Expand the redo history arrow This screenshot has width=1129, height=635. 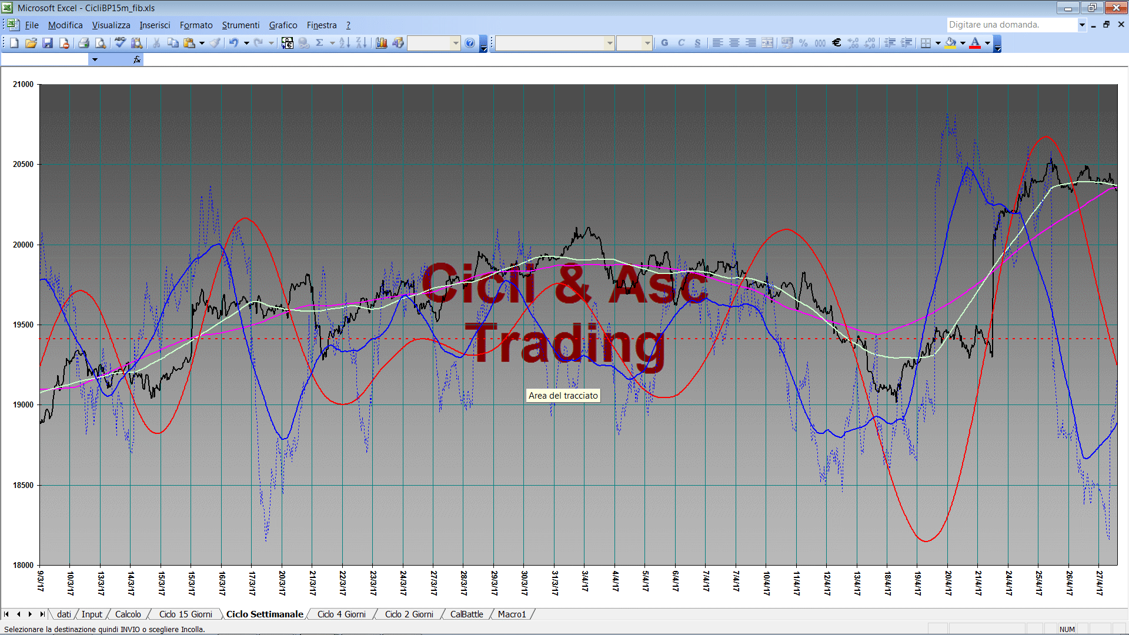pos(271,43)
